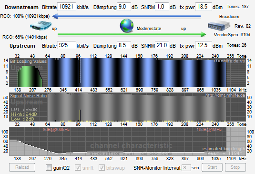Click the Broadcom DSLAM device icon

(219, 26)
